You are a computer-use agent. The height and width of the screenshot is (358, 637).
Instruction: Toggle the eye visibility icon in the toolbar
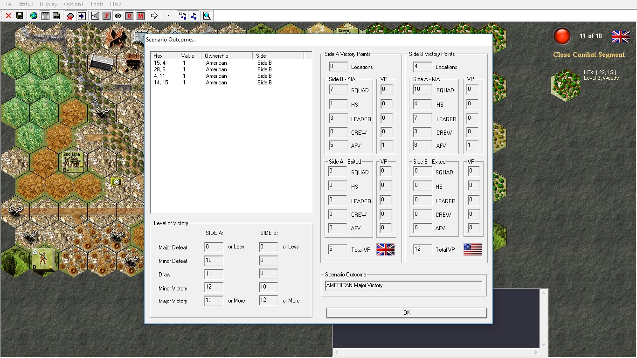118,16
